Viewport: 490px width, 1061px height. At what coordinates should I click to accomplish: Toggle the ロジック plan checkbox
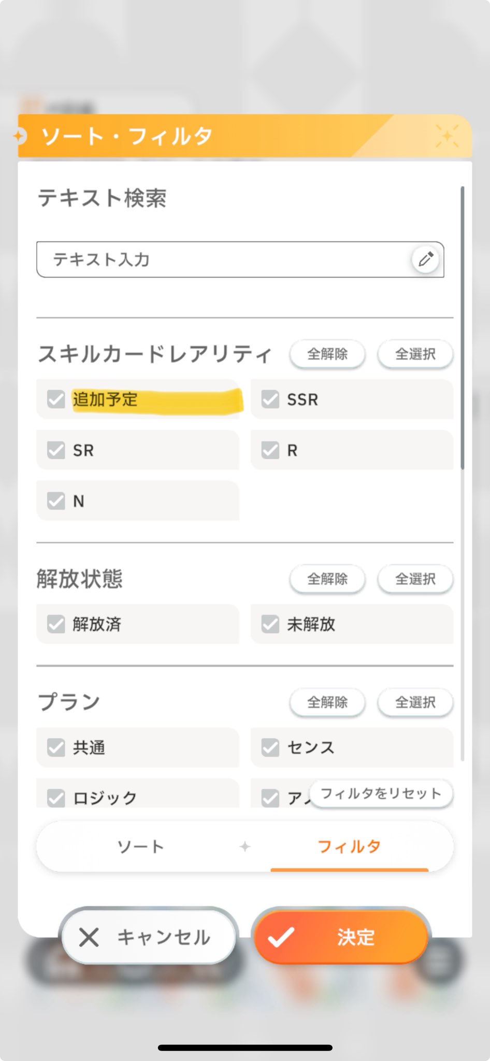(x=56, y=798)
